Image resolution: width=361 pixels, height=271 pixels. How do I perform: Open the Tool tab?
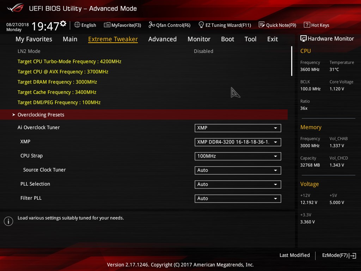(x=251, y=39)
